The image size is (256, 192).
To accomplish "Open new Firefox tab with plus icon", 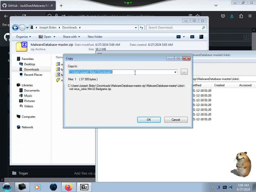I will pos(61,6).
